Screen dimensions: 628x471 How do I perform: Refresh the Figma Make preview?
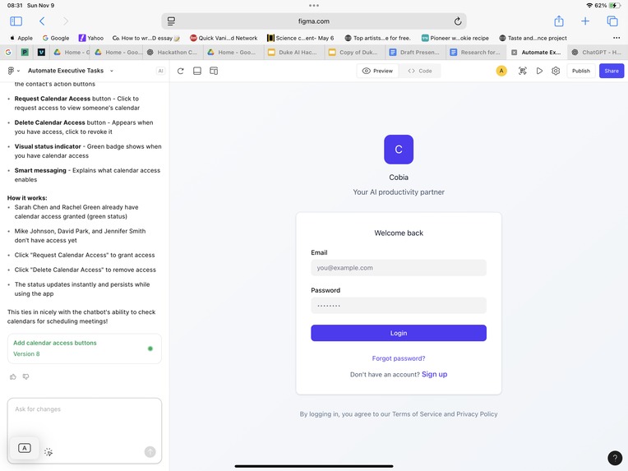181,71
